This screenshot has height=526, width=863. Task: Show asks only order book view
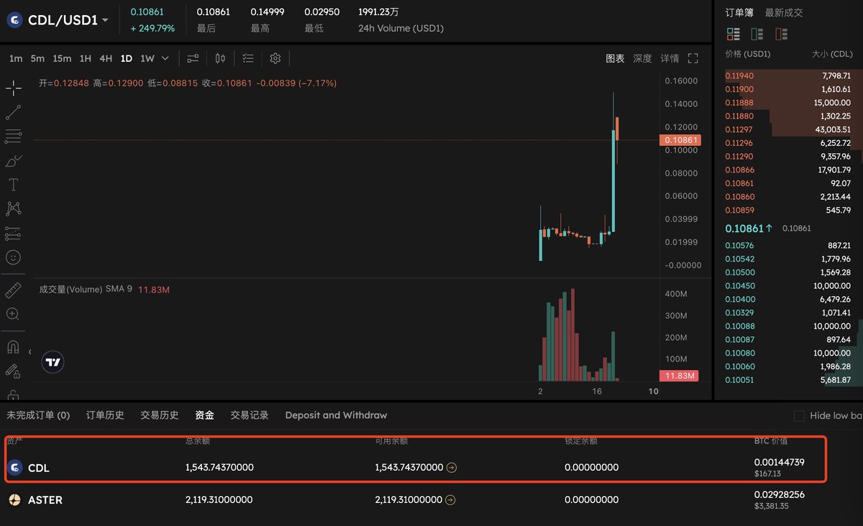(x=781, y=34)
